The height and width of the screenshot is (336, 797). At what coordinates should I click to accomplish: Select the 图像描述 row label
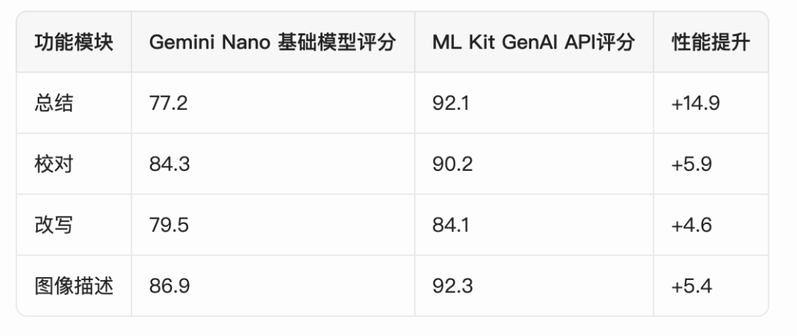(74, 285)
